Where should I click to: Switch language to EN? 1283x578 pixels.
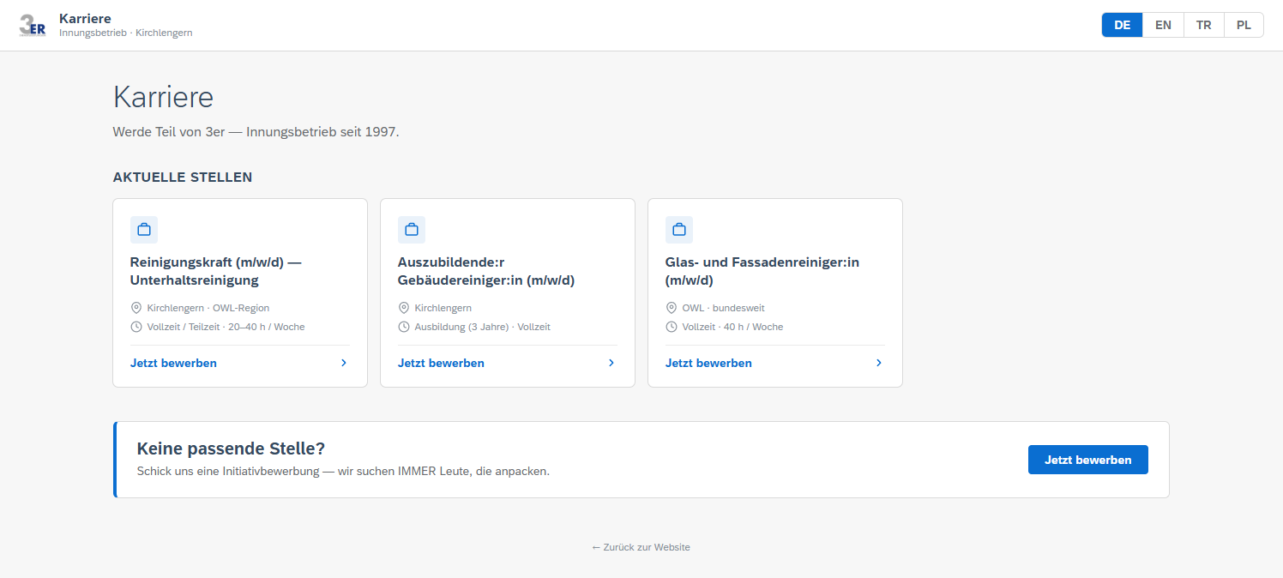pyautogui.click(x=1163, y=25)
